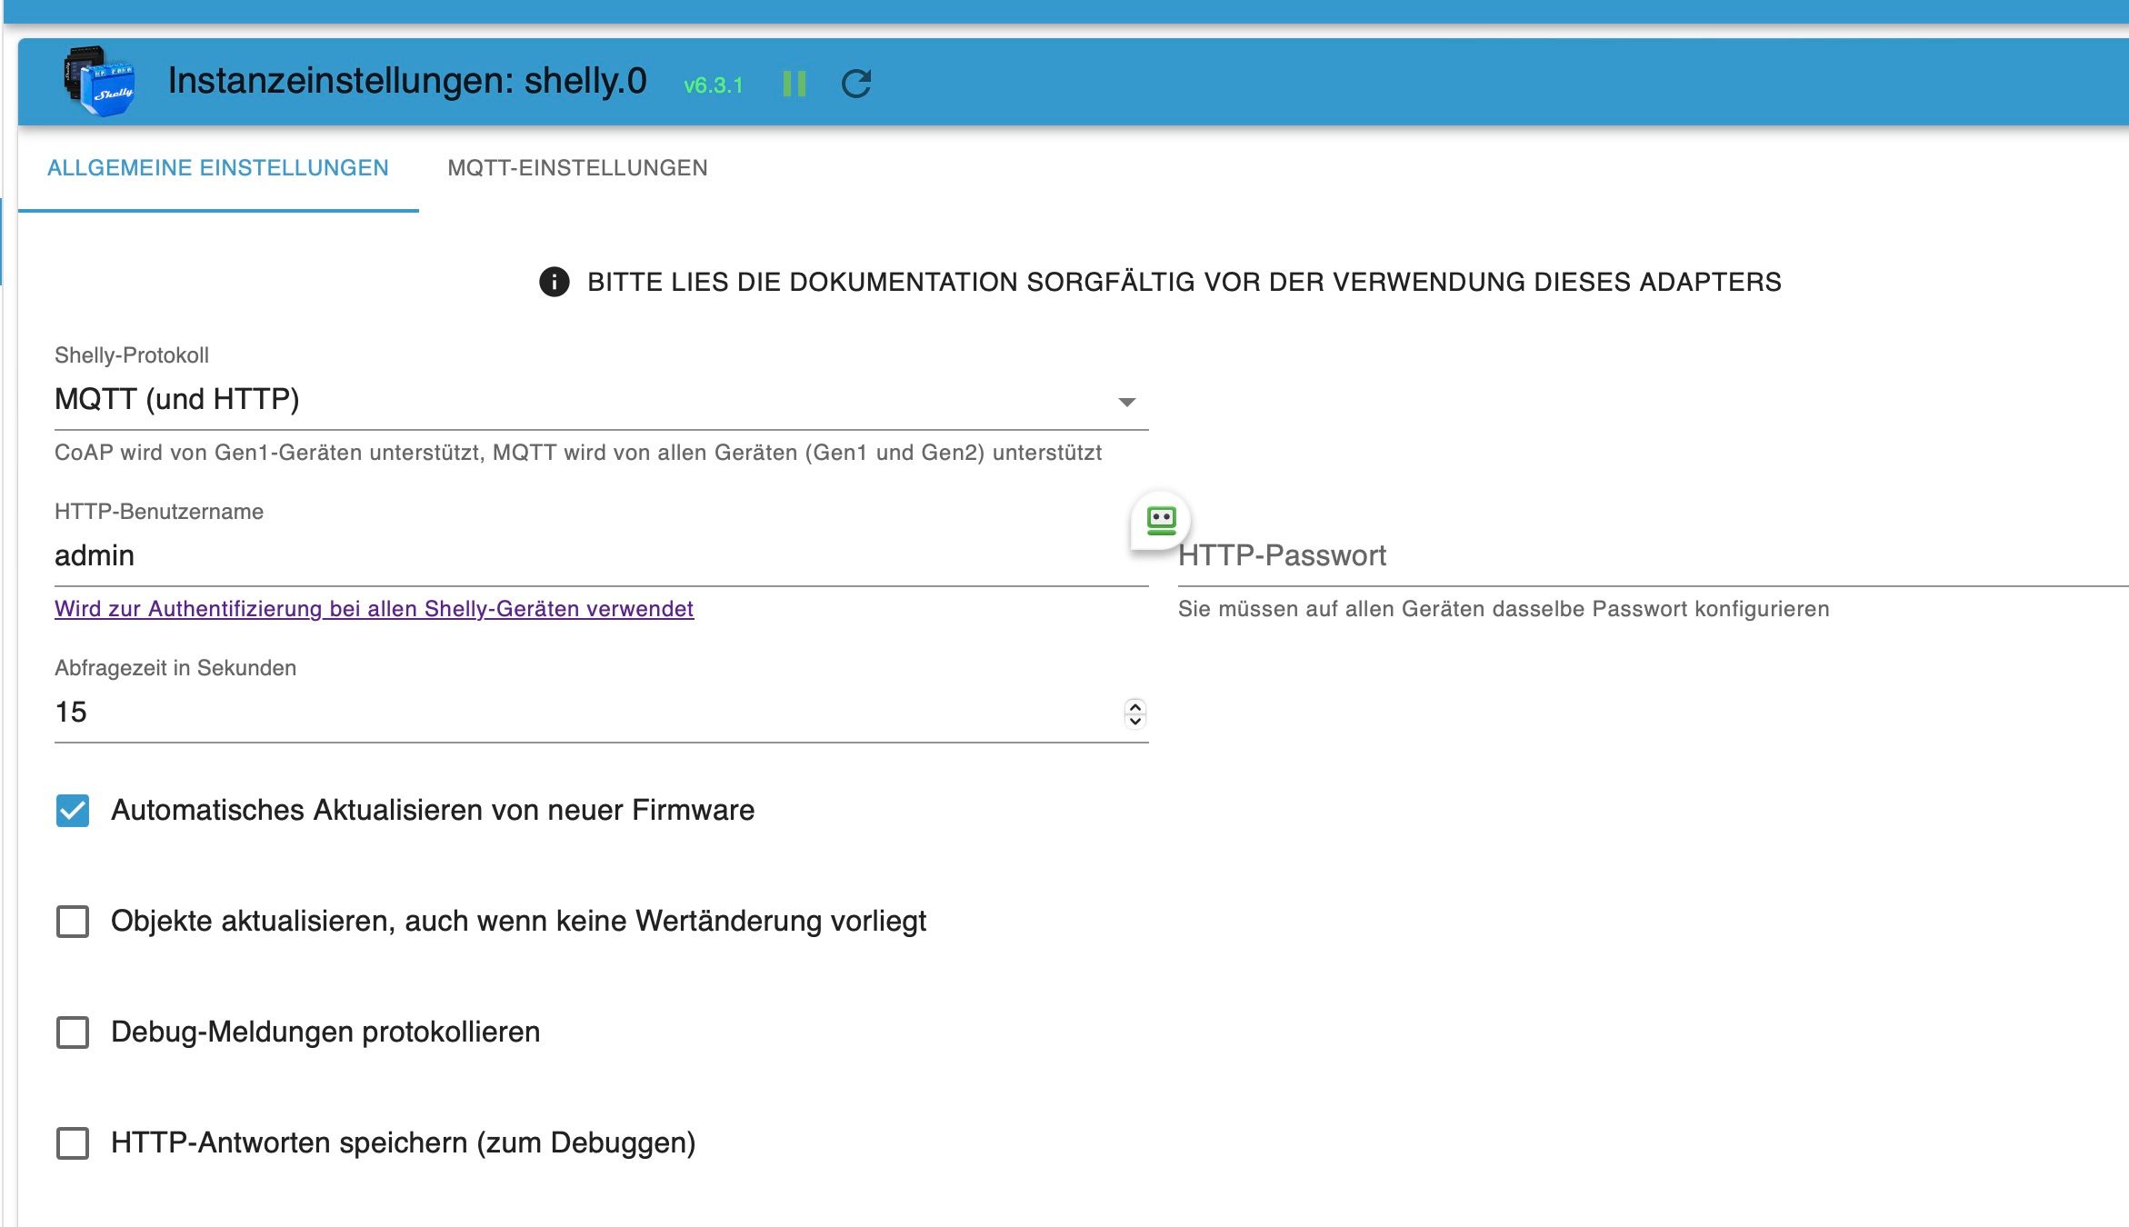This screenshot has width=2129, height=1227.
Task: Click the password manager icon near HTTP-Passwort
Action: (1161, 520)
